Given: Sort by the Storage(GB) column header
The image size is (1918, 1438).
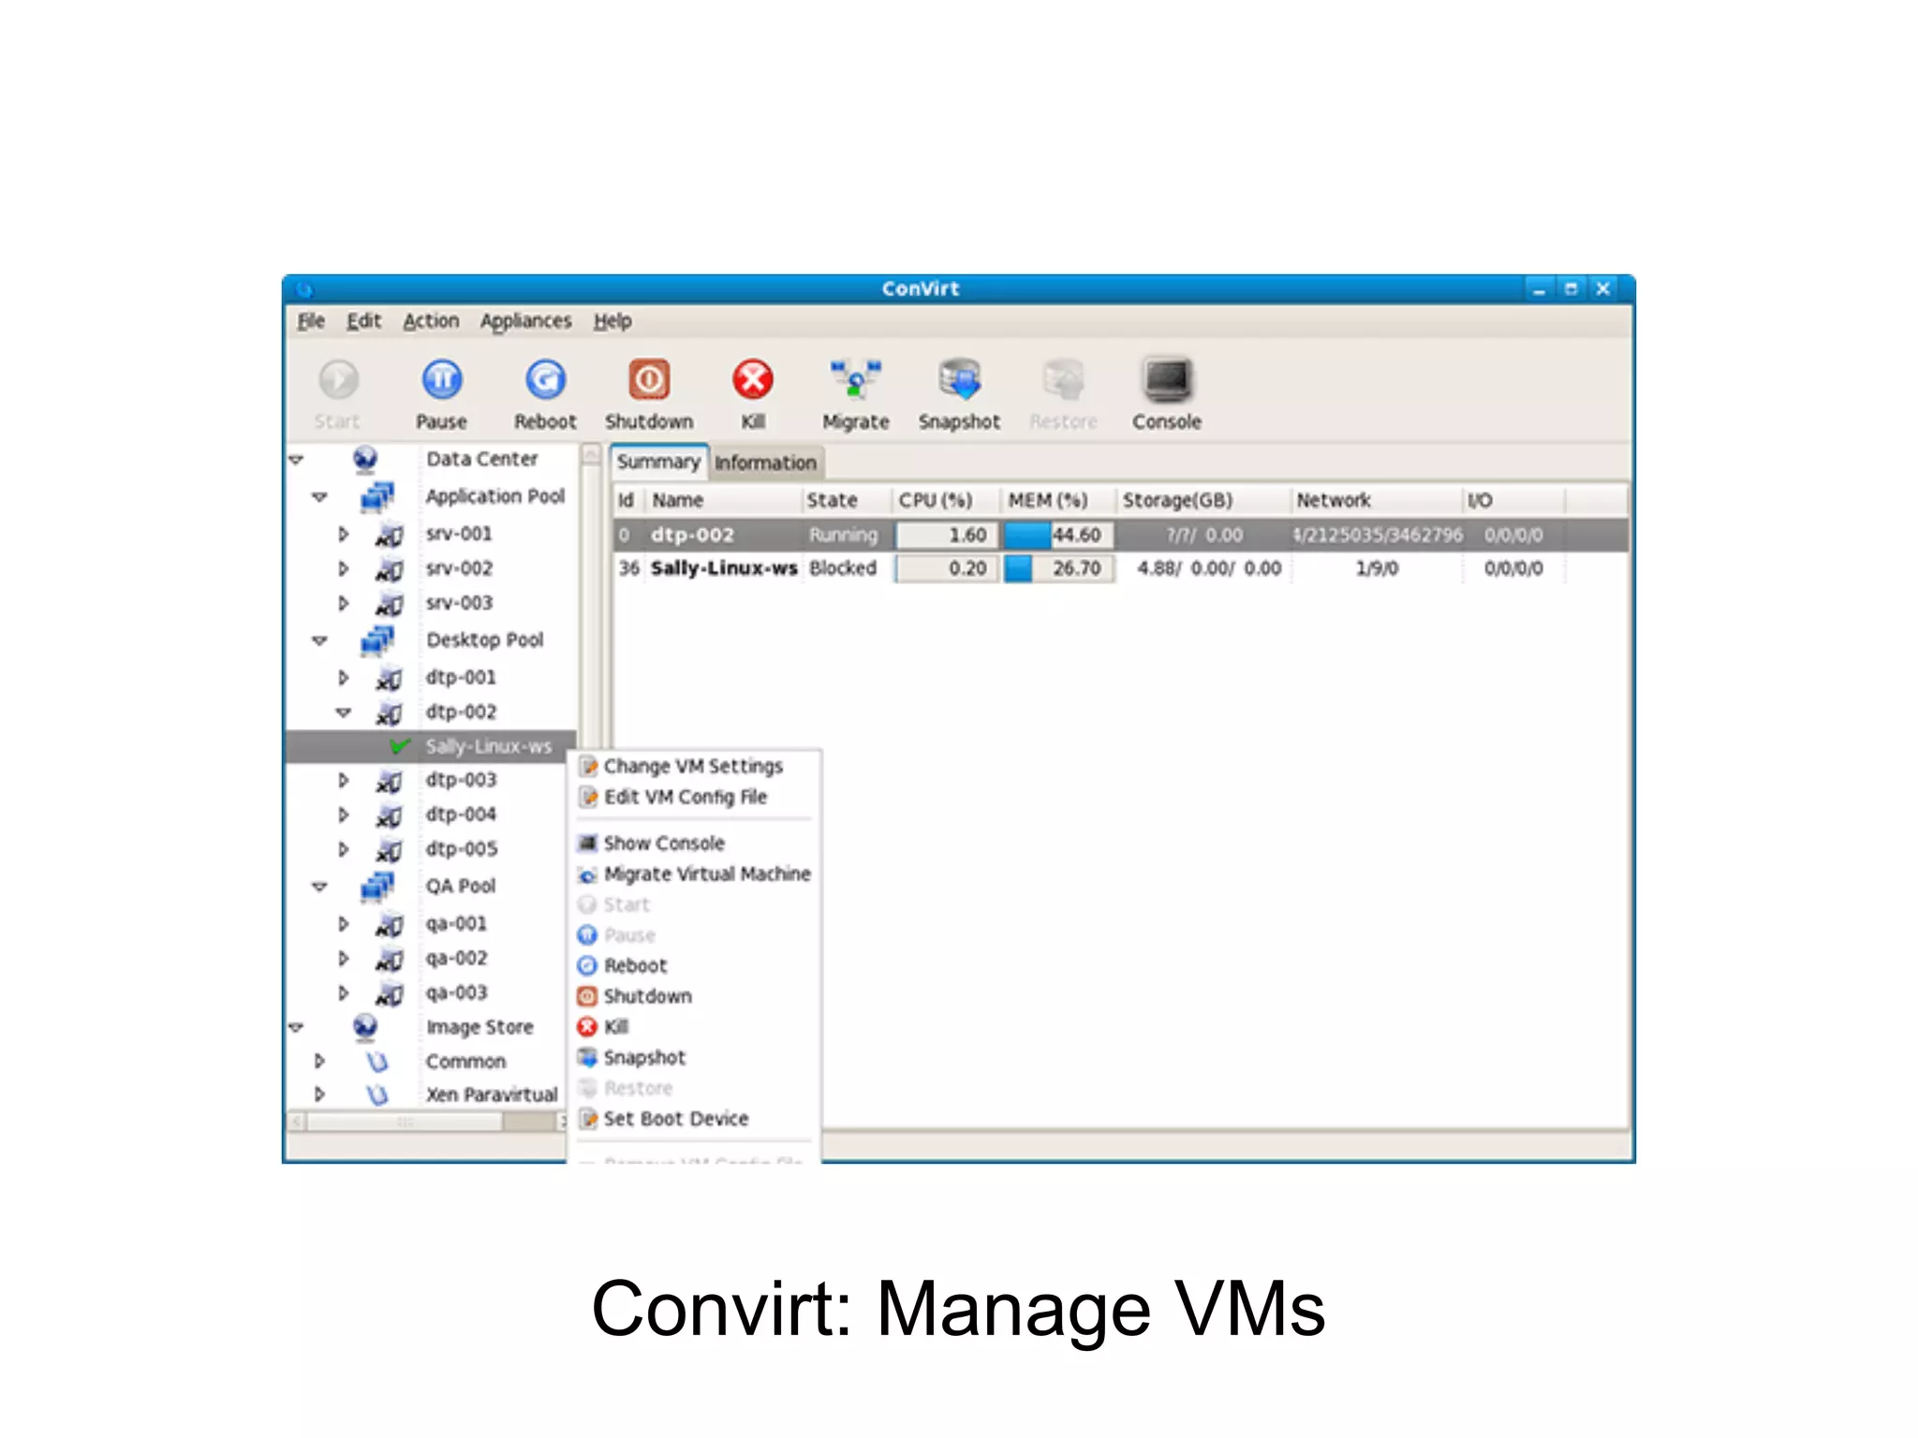Looking at the screenshot, I should 1203,501.
